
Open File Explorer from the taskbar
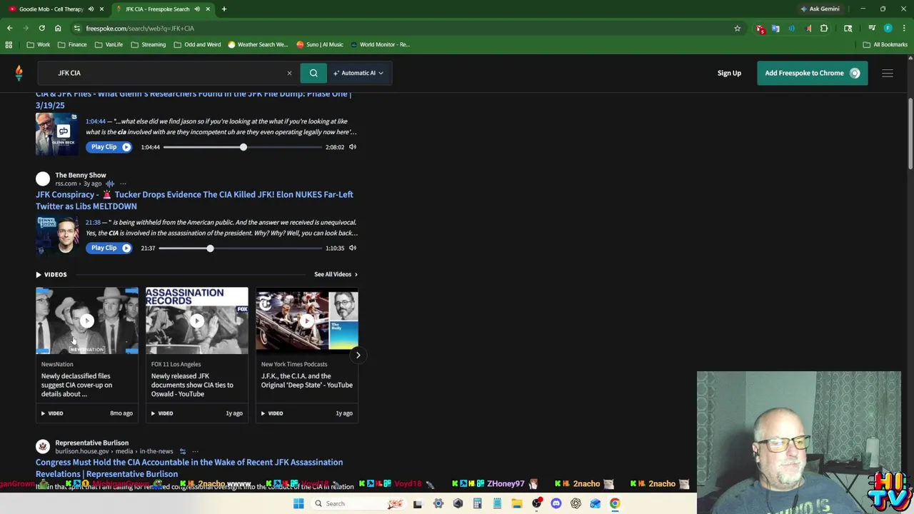point(517,503)
